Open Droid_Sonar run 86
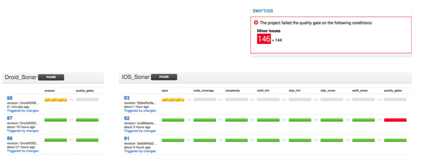Image resolution: width=423 pixels, height=161 pixels. point(10,138)
